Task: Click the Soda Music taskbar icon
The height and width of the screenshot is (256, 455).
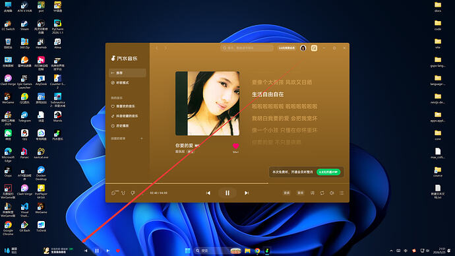Action: pyautogui.click(x=267, y=251)
